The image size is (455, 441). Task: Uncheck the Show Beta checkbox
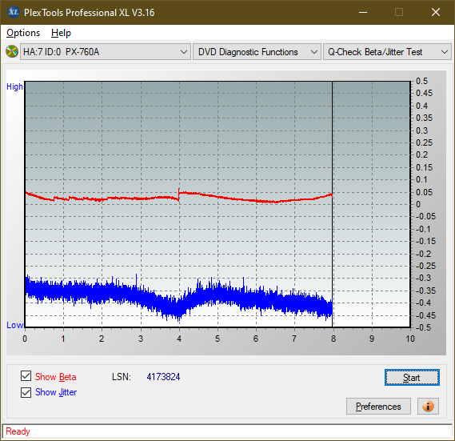coord(26,375)
